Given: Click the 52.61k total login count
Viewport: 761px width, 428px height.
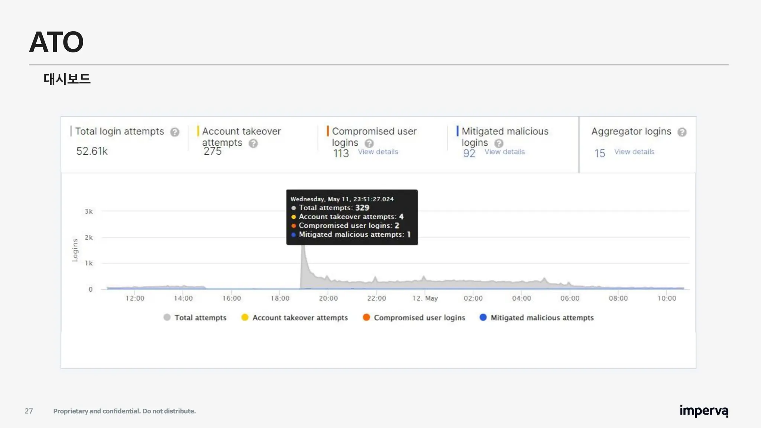Looking at the screenshot, I should (92, 151).
